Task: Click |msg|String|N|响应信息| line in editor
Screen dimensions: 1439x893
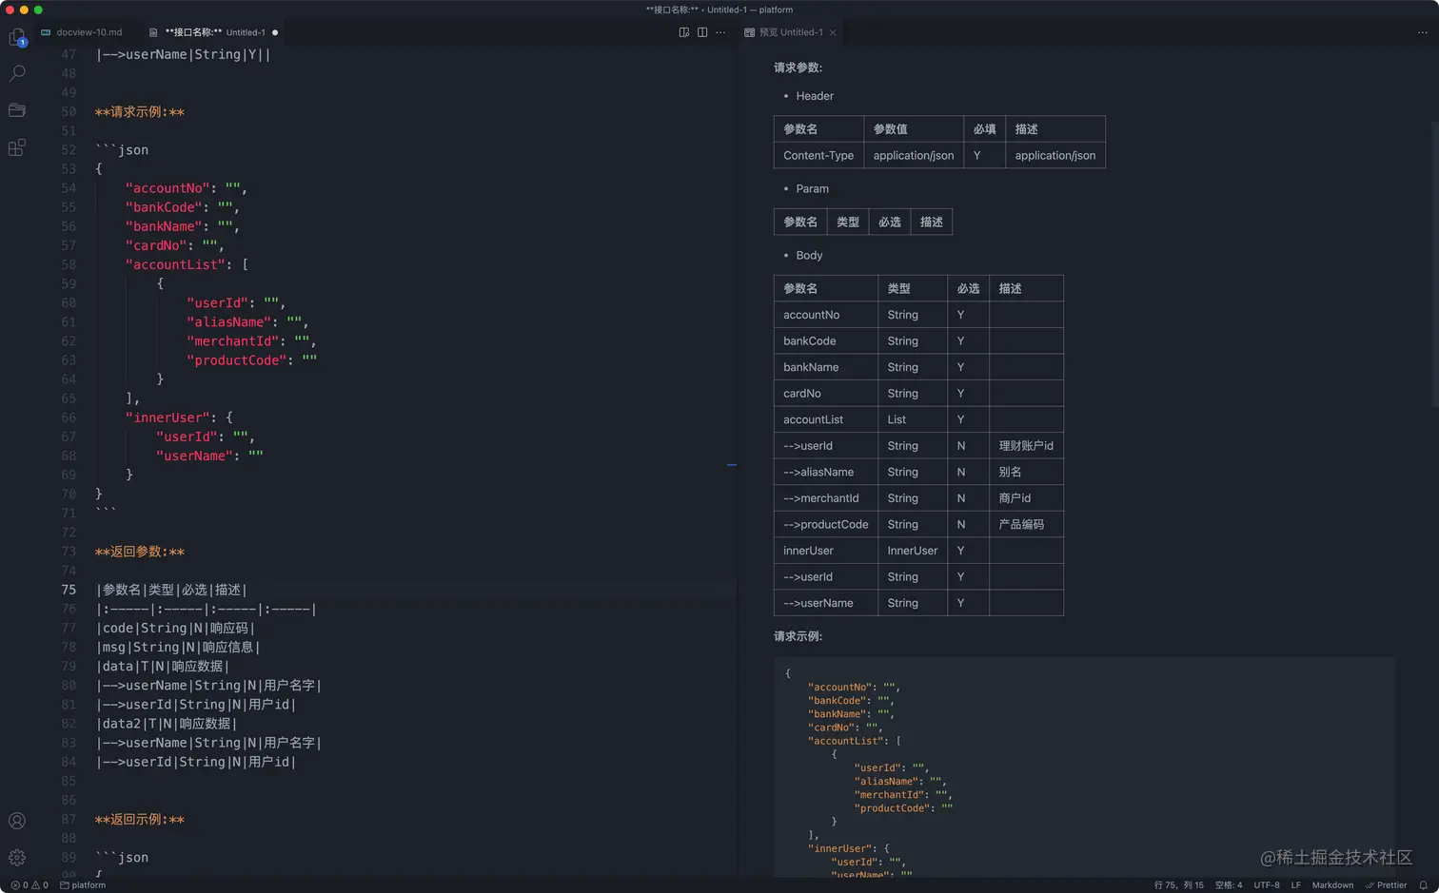Action: 178,647
